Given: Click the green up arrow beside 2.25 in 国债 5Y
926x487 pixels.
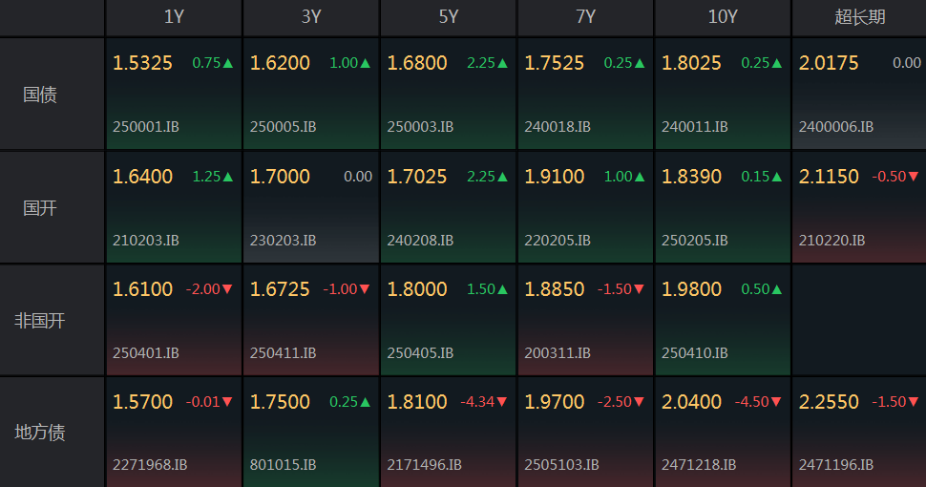Looking at the screenshot, I should tap(502, 63).
